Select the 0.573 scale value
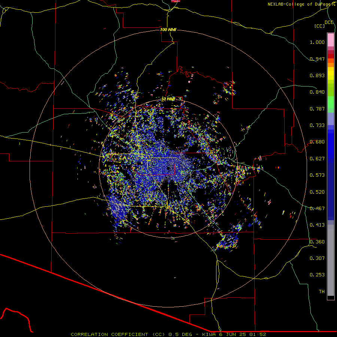 tap(317, 175)
